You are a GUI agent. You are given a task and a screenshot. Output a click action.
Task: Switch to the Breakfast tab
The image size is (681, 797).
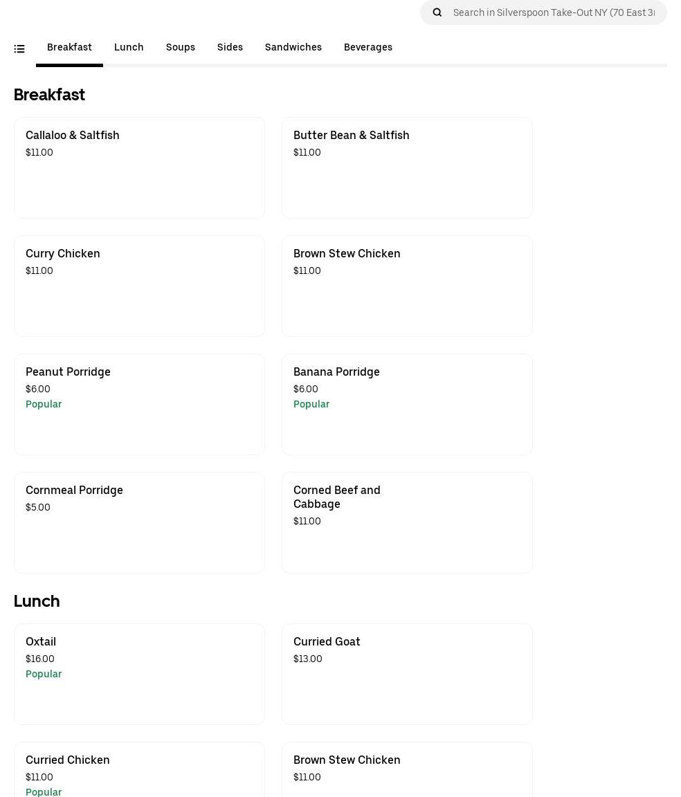click(x=69, y=47)
